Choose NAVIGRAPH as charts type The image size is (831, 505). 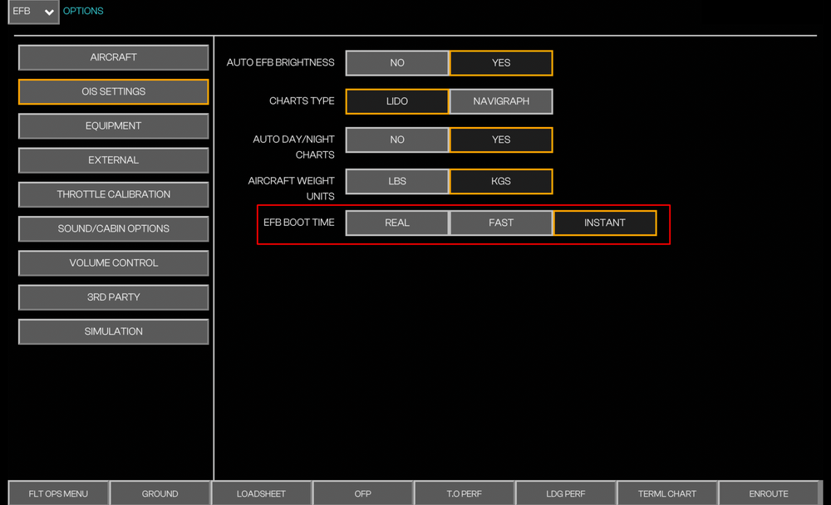[x=501, y=101]
